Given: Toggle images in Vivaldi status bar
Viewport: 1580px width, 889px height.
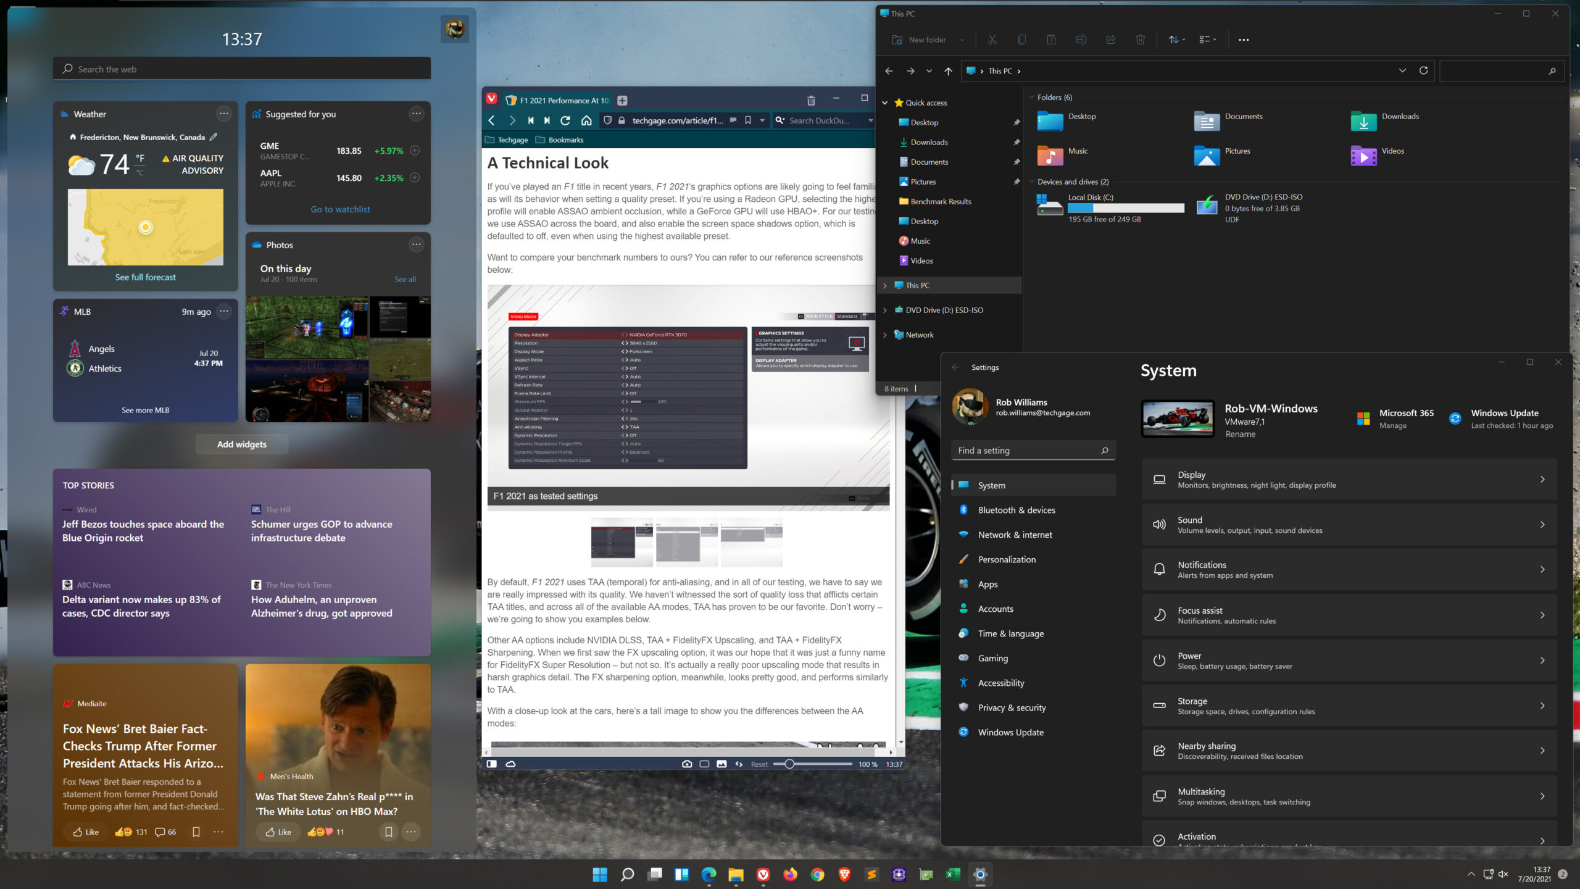Looking at the screenshot, I should (721, 764).
